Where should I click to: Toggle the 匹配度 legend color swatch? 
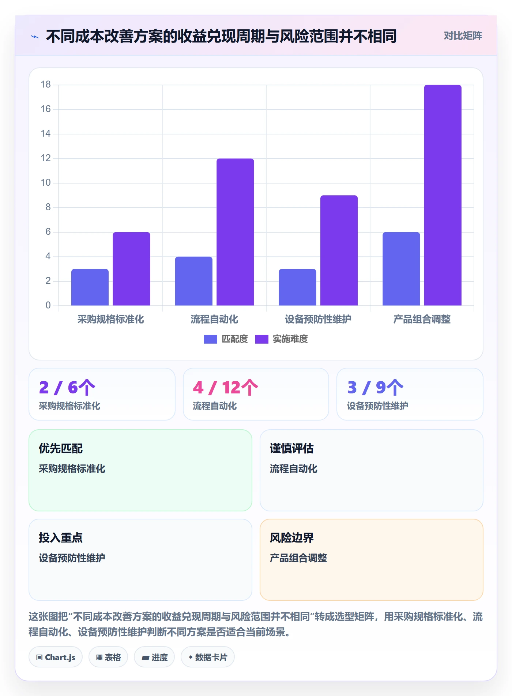[211, 339]
